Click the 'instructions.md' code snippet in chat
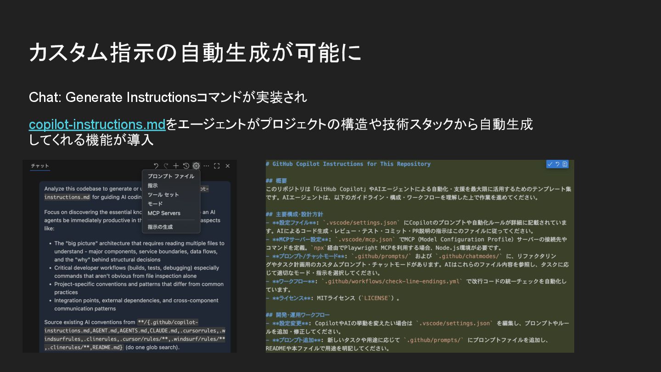661x372 pixels. 67,197
